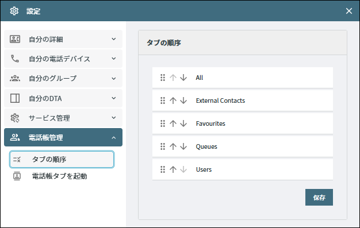Open the サービス管理 menu label
The height and width of the screenshot is (228, 360).
pyautogui.click(x=49, y=118)
